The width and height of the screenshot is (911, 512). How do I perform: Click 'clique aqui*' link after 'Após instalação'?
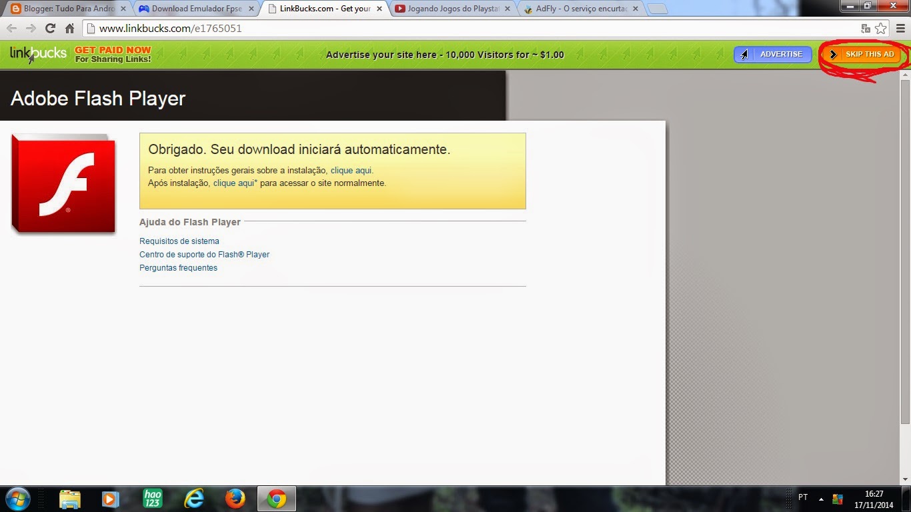[235, 183]
